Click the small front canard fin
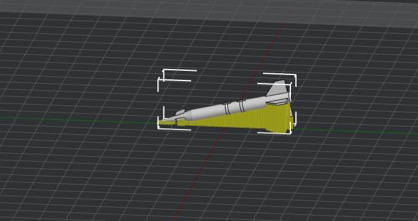418x221 pixels. [x=180, y=113]
